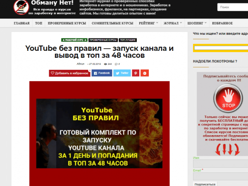Click the Подписаться subscribe button
248x186 pixels.
(205, 184)
